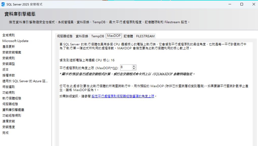Open the TempDB tab
Screen dimensions: 258x146
tap(98, 36)
